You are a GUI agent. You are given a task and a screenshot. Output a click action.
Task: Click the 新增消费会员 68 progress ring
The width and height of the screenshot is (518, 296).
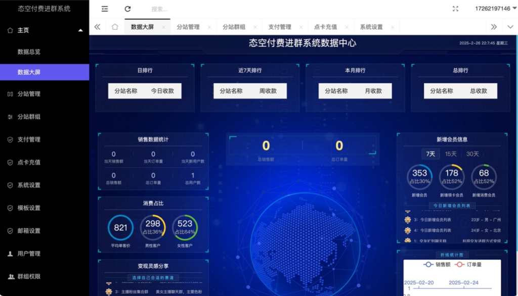pos(484,177)
